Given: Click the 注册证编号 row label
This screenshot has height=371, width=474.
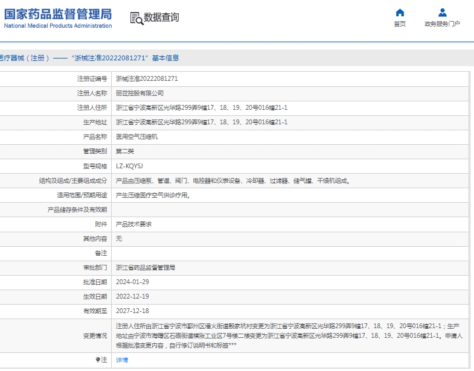Looking at the screenshot, I should point(92,78).
